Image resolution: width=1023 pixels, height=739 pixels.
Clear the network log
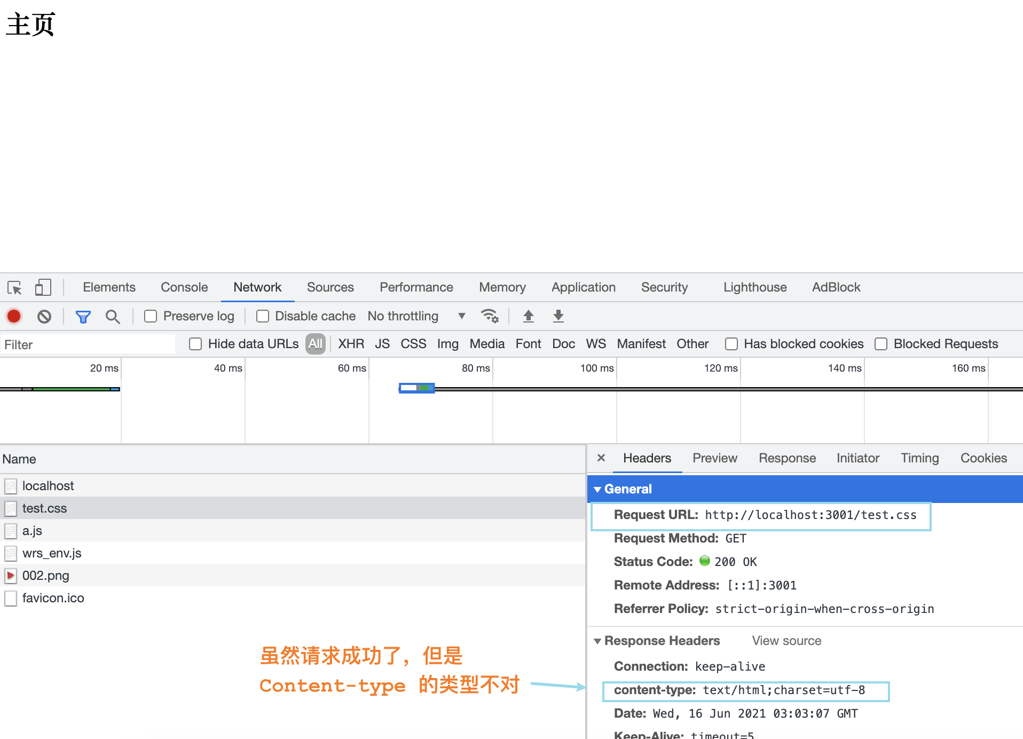[44, 317]
